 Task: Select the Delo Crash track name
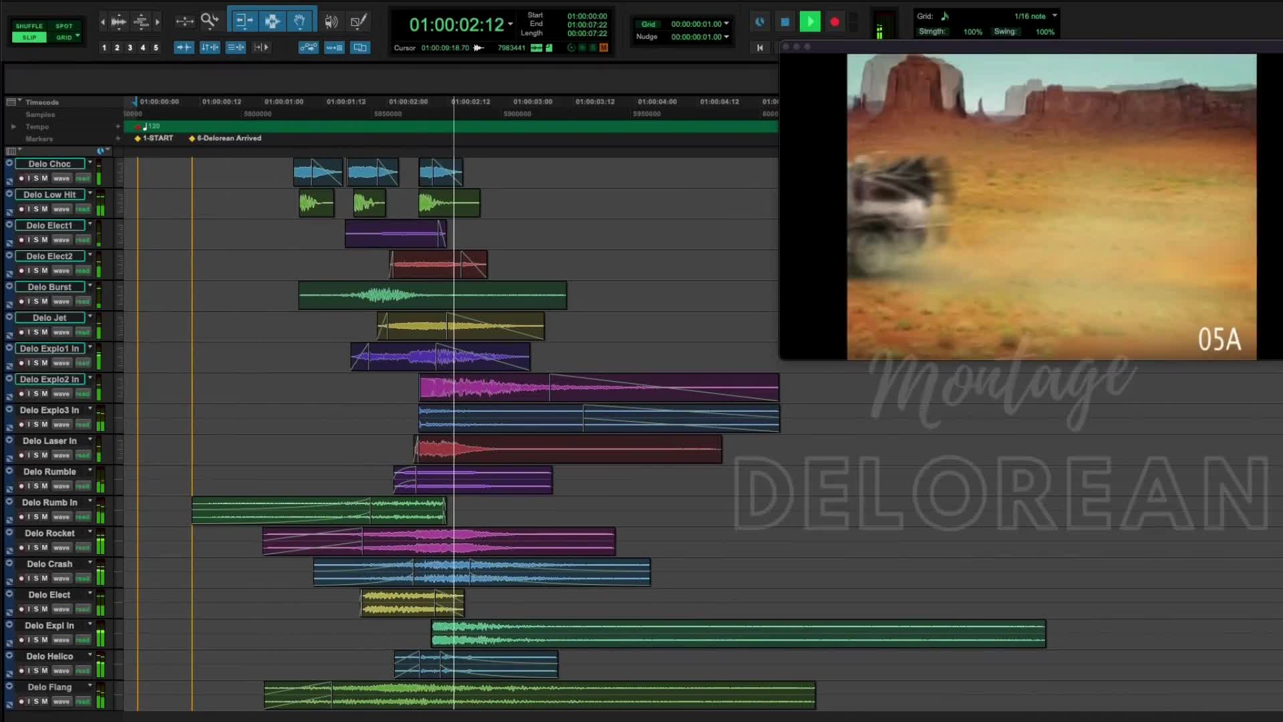pos(49,564)
